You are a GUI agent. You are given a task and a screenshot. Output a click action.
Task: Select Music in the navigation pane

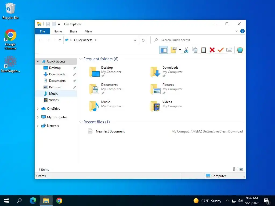53,94
